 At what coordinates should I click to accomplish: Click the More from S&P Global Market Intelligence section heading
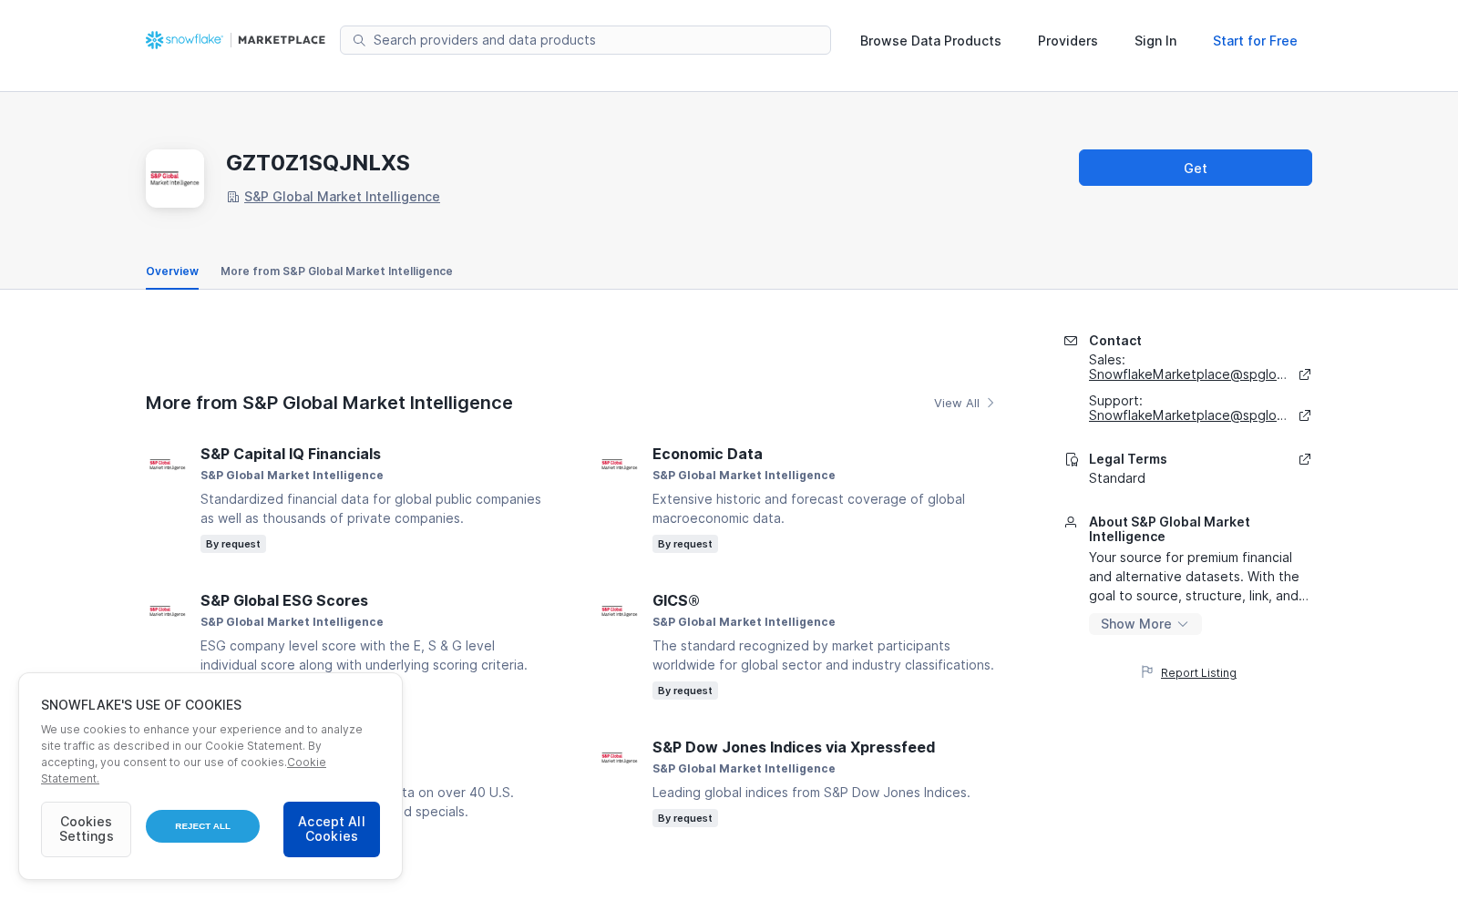329,403
